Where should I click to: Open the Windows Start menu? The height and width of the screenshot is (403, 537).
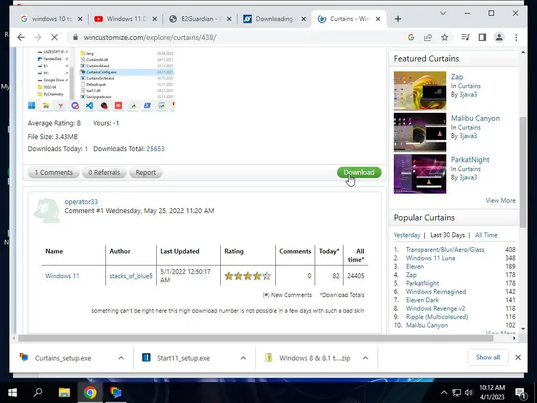[13, 393]
